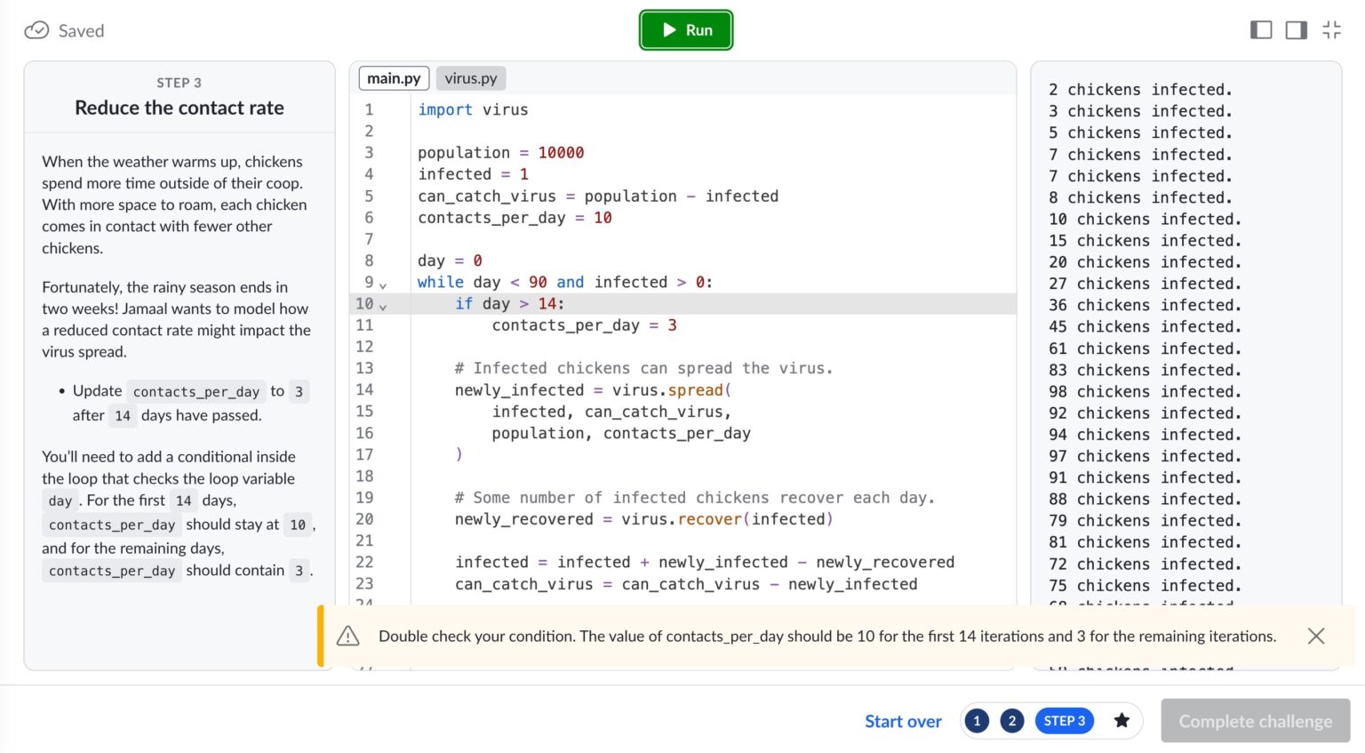Screen dimensions: 1365x753
Task: Click the green play icon on the Run button
Action: 667,29
